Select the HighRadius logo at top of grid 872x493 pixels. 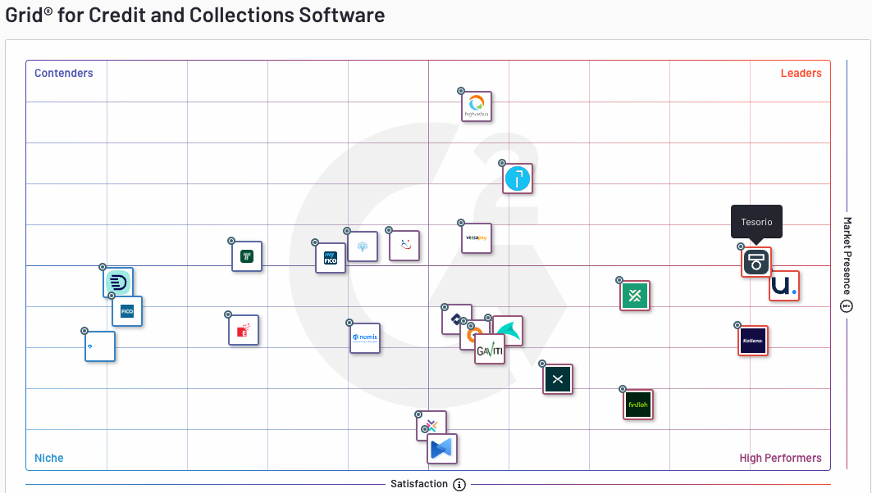click(477, 106)
